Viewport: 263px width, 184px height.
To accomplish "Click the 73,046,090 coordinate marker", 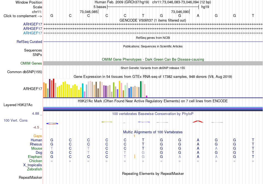I will pos(180,12).
